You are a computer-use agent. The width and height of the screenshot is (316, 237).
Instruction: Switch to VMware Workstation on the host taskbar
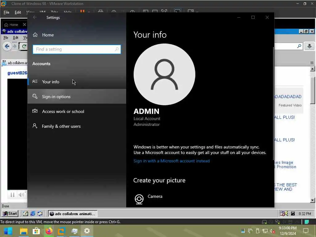point(62,231)
